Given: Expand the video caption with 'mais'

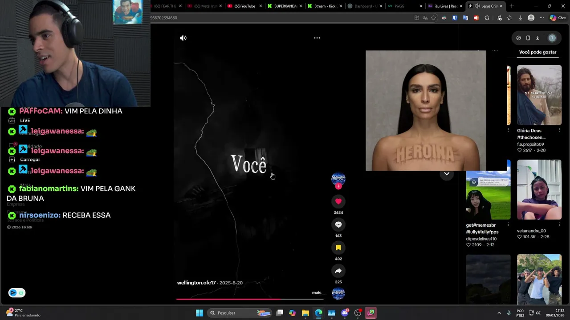Looking at the screenshot, I should pos(317,293).
